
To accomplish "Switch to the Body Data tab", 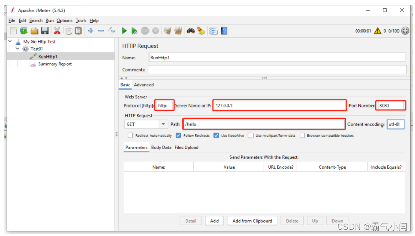I will (x=161, y=147).
